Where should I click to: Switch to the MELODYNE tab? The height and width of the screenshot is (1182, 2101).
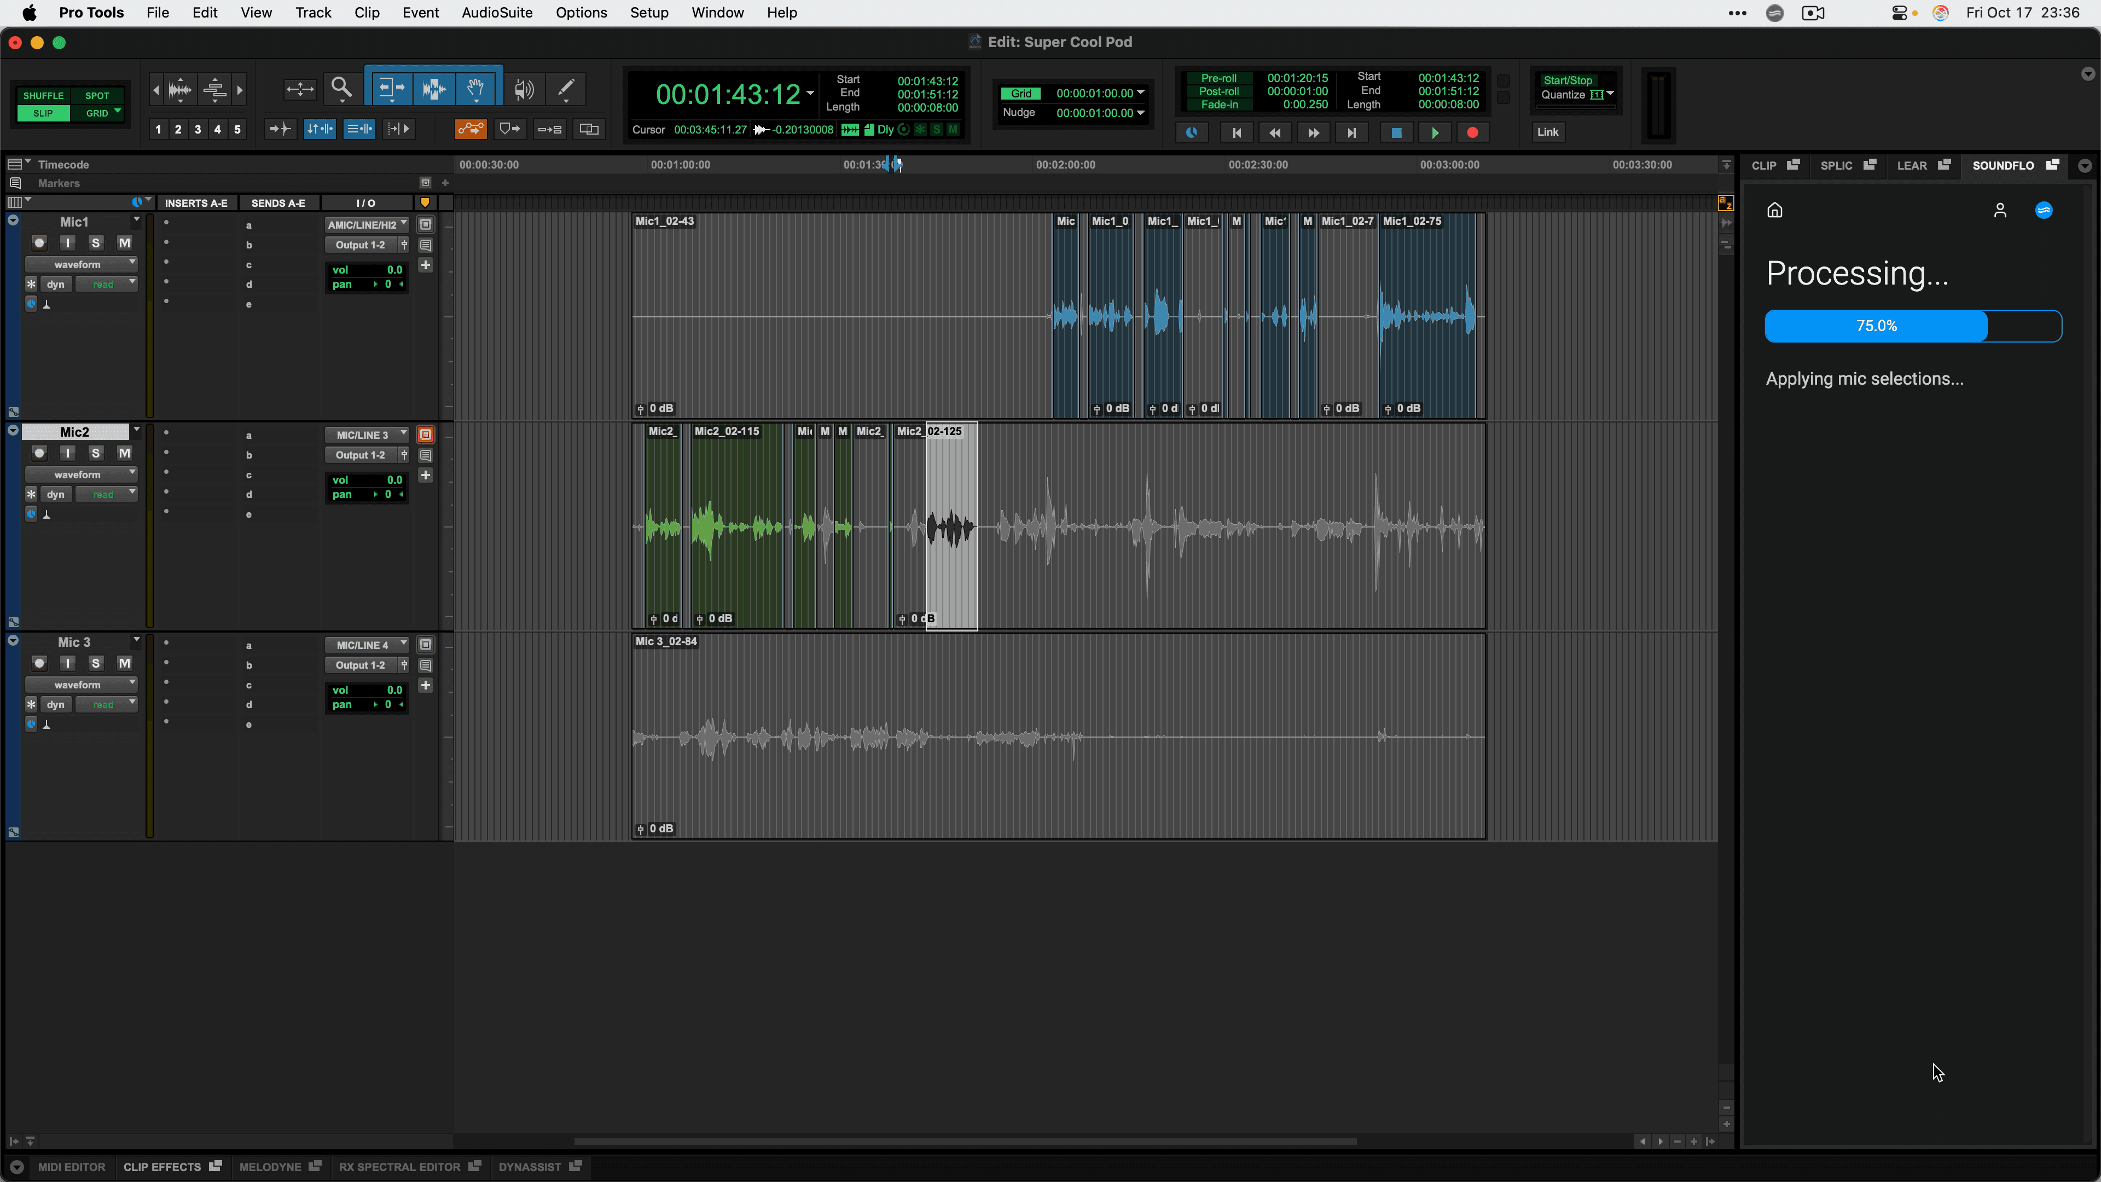[270, 1167]
